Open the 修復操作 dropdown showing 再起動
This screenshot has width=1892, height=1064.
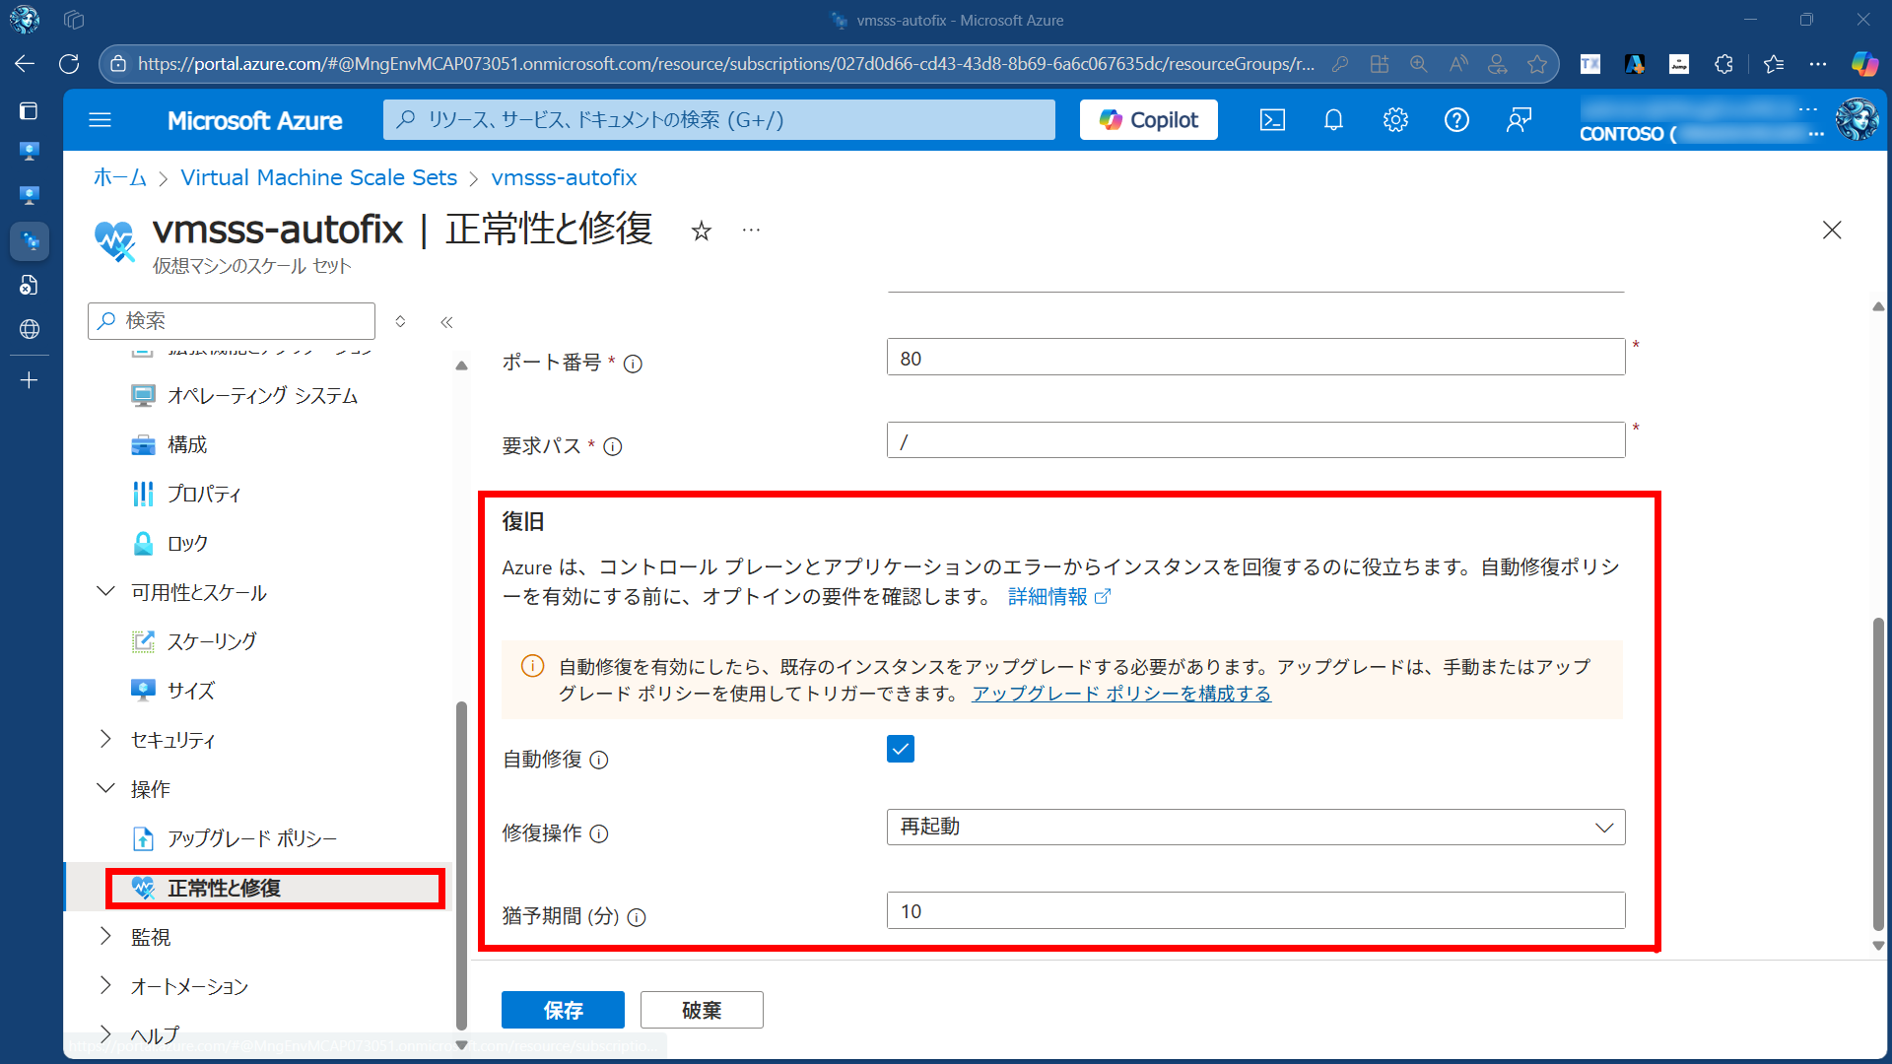1254,828
